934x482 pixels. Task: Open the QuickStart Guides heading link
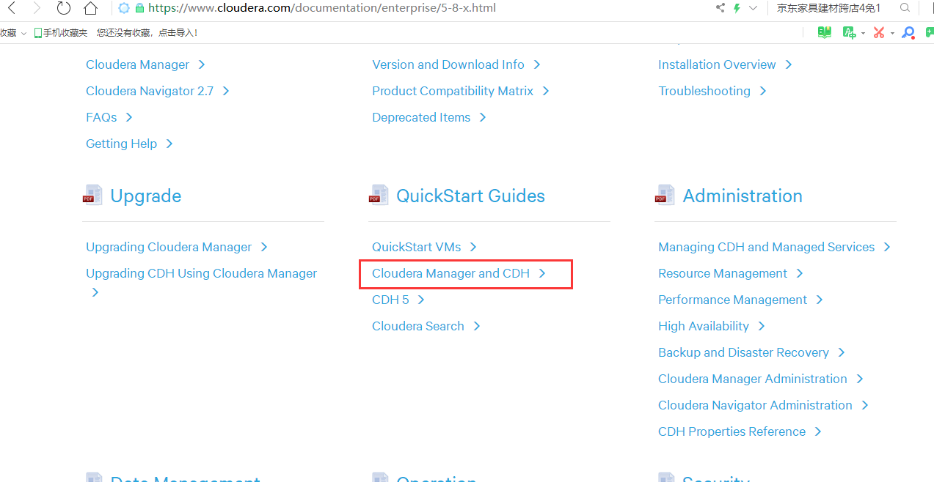470,196
